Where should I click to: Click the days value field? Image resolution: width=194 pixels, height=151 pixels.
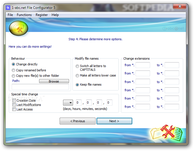79,102
